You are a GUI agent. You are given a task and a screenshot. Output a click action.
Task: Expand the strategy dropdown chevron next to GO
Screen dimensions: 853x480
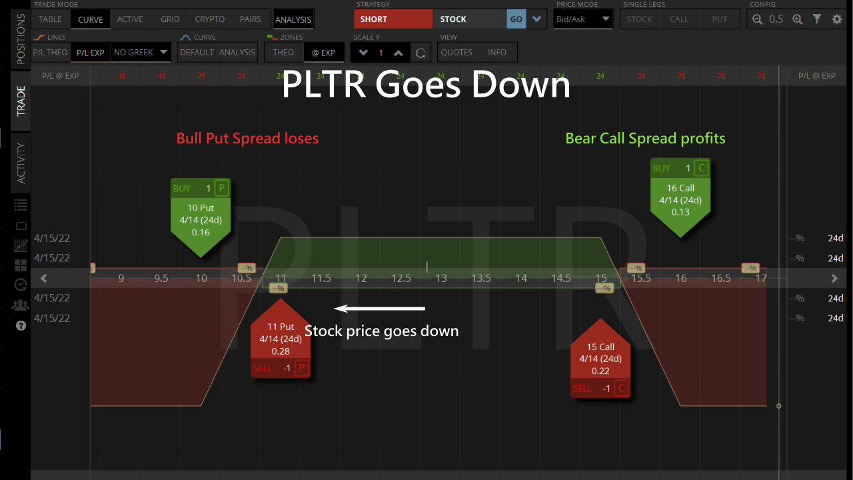pos(536,19)
